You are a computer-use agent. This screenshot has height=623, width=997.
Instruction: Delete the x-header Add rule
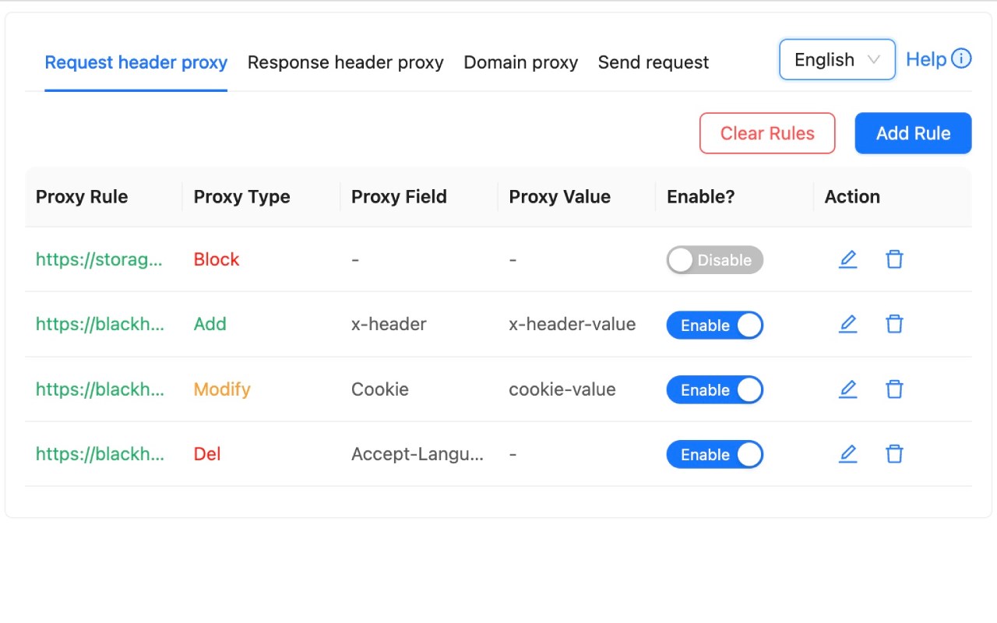pos(894,324)
